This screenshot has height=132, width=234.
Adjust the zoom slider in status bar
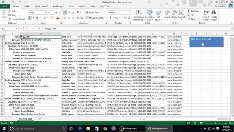215,123
